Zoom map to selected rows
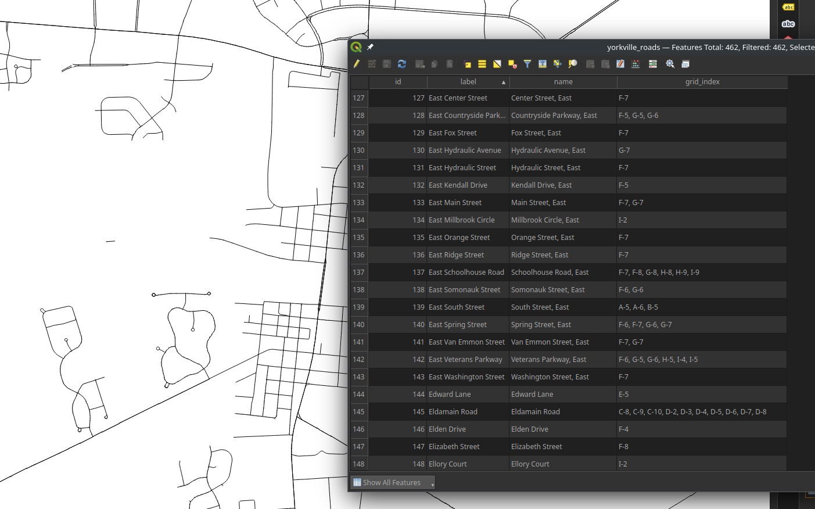815x509 pixels. tap(573, 64)
